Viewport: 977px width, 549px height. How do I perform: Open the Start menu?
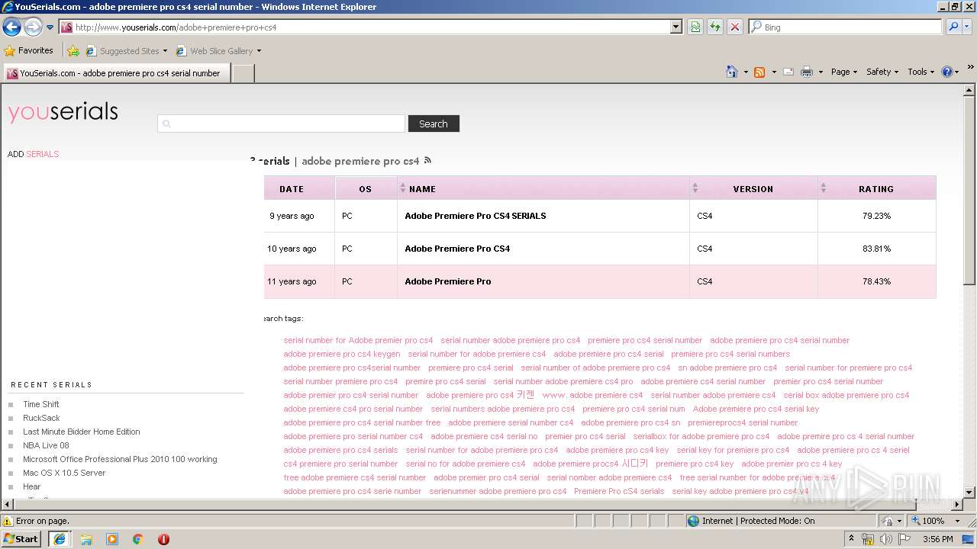[x=21, y=539]
